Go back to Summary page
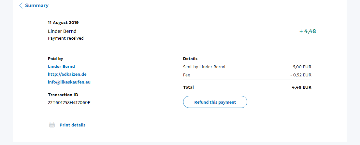Image resolution: width=360 pixels, height=145 pixels. 36,6
